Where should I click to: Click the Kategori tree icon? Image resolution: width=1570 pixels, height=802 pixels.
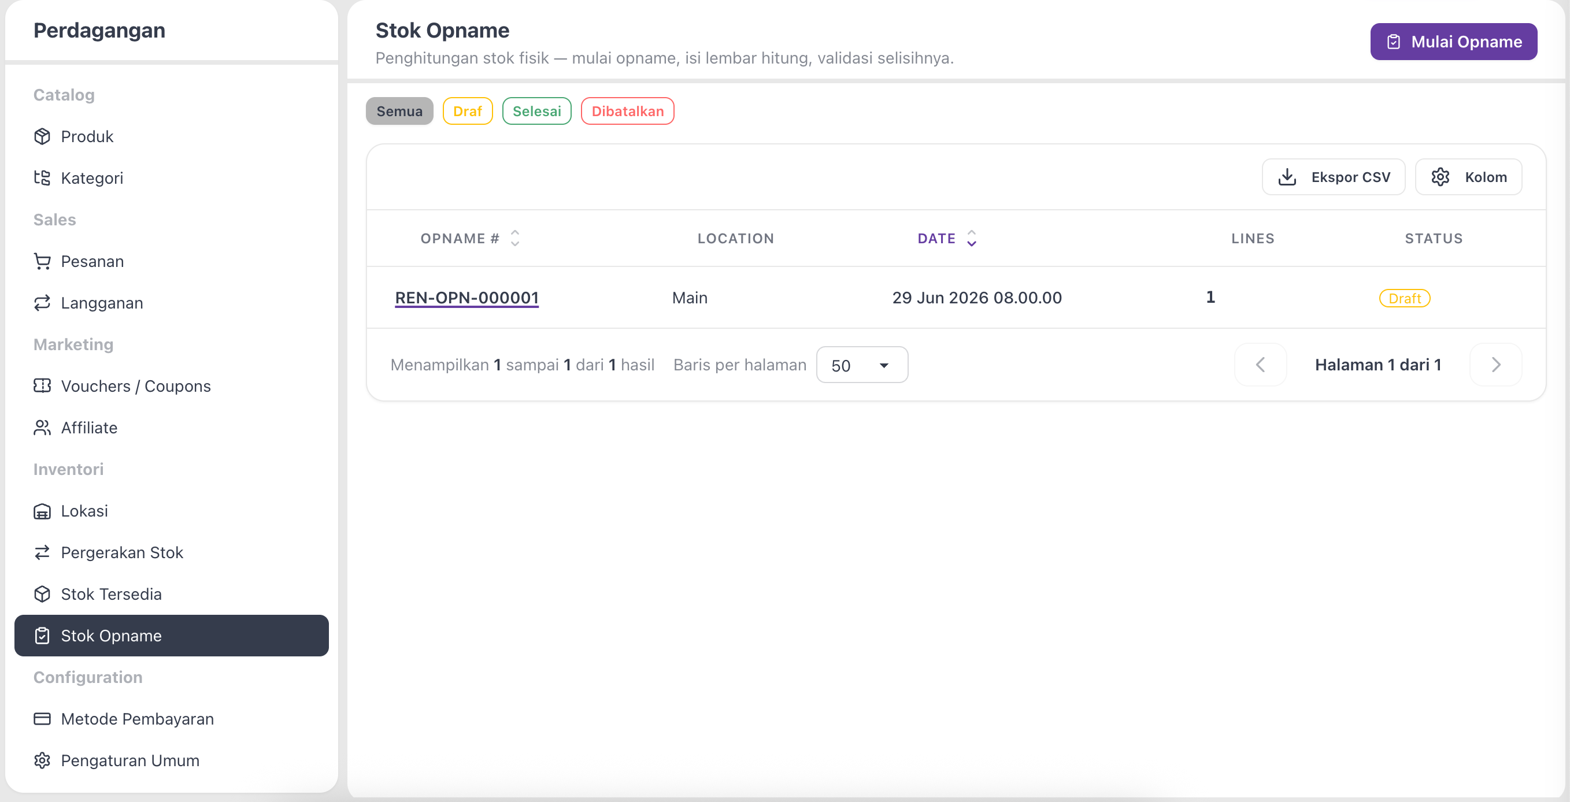[x=42, y=178]
